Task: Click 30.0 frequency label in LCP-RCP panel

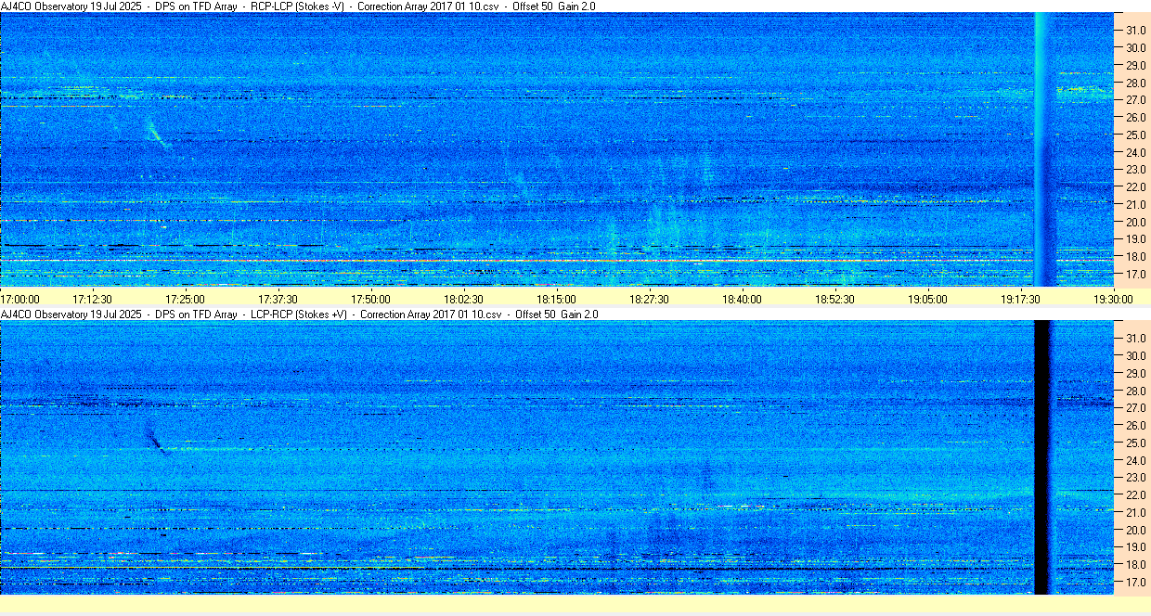Action: 1136,356
